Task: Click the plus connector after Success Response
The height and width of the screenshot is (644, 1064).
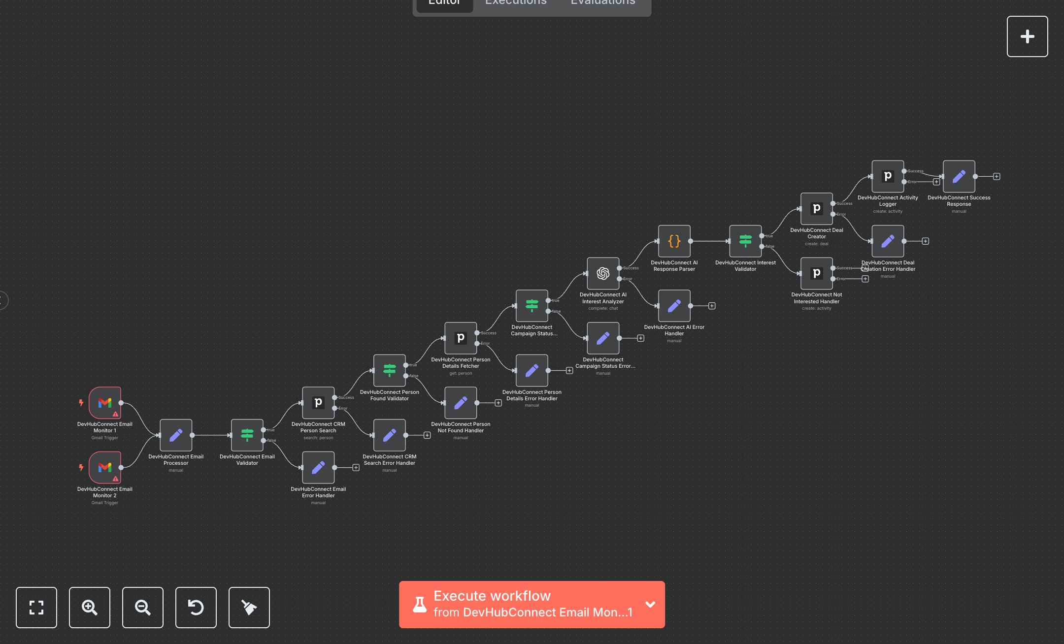Action: pos(997,176)
